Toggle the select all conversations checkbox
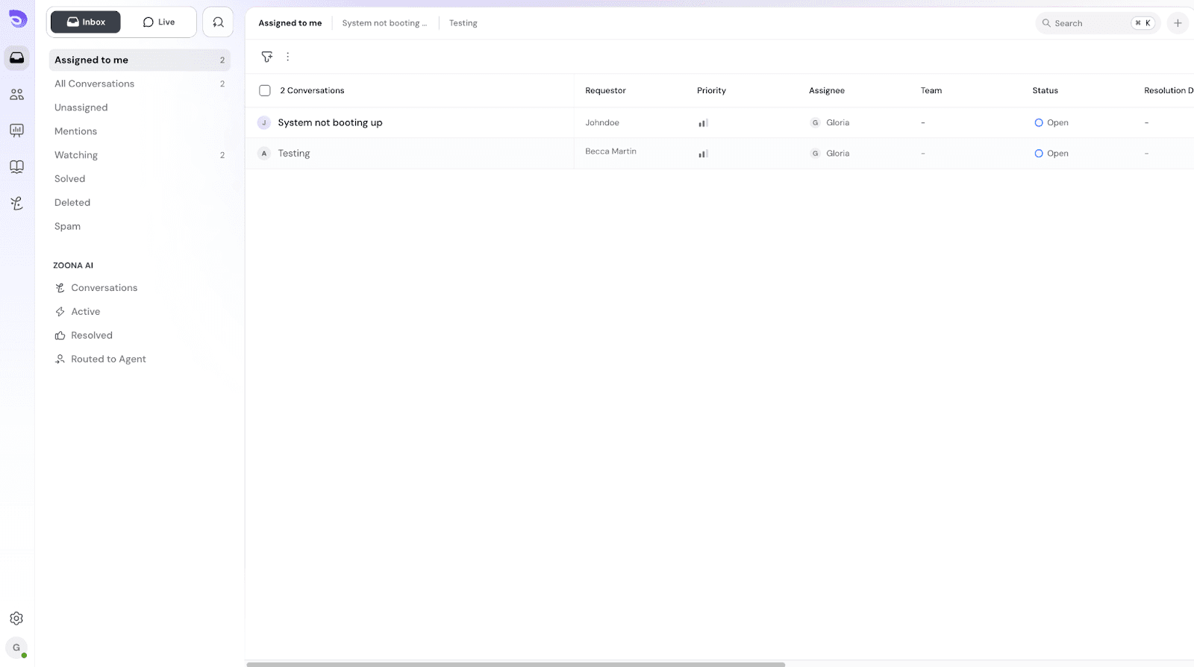The height and width of the screenshot is (667, 1194). pyautogui.click(x=265, y=91)
